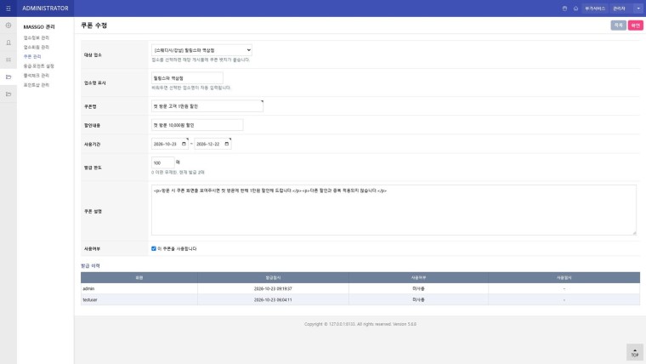This screenshot has width=646, height=364.
Task: Click the ADMINISTRATOR logo link
Action: pos(45,9)
